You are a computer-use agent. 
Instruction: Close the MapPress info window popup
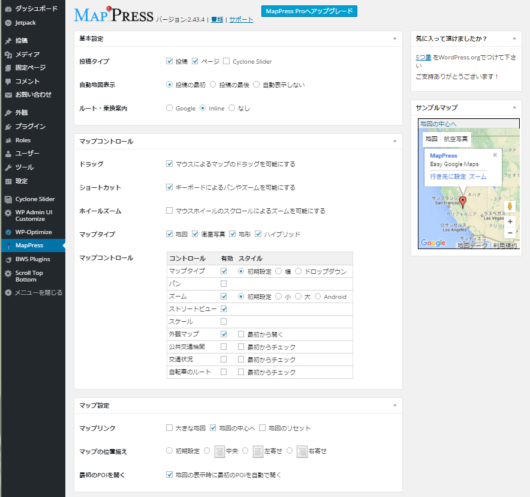click(495, 155)
